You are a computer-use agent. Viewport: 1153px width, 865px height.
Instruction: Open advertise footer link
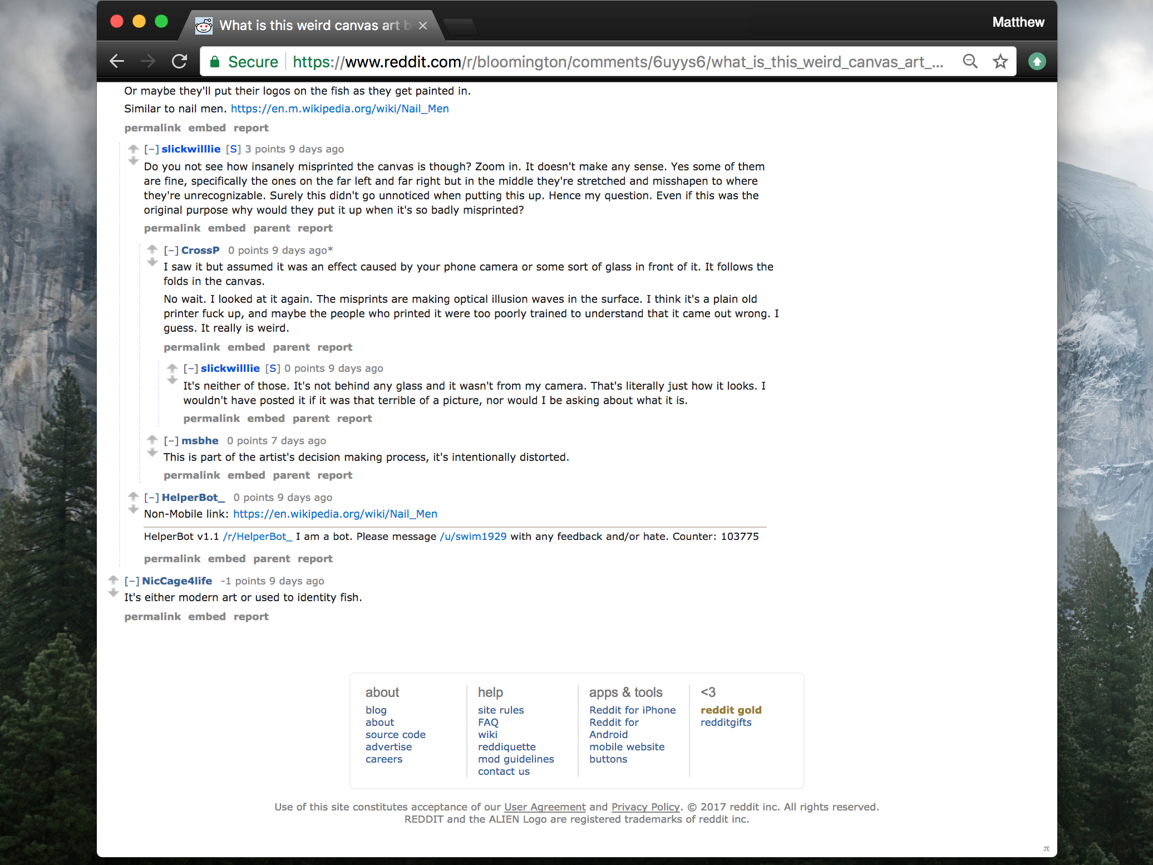(388, 747)
